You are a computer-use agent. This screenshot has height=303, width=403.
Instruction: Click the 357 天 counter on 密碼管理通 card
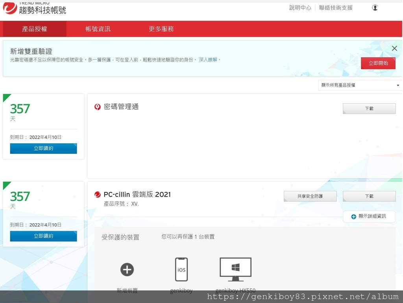click(x=20, y=112)
